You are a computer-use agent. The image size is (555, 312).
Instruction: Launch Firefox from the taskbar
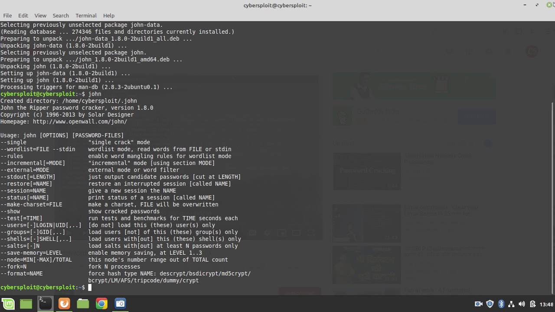coord(64,304)
